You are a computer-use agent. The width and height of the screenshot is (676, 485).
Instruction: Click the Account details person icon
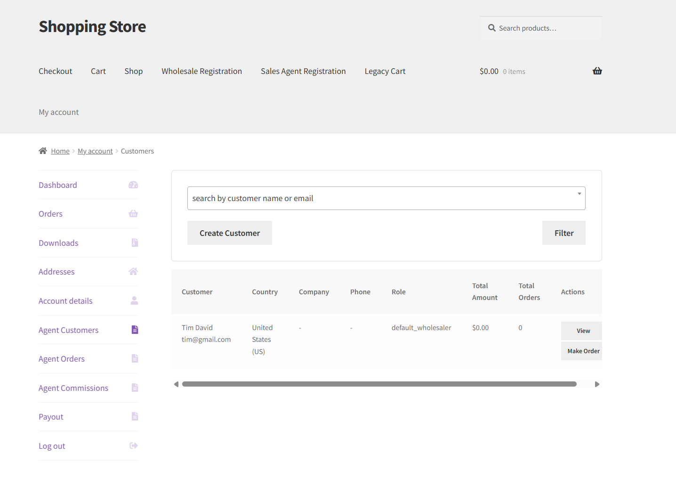pos(134,300)
